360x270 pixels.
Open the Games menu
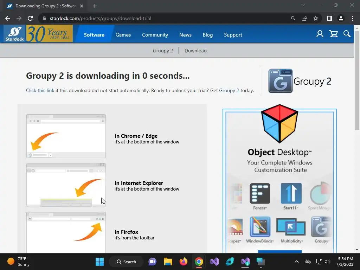[x=123, y=35]
